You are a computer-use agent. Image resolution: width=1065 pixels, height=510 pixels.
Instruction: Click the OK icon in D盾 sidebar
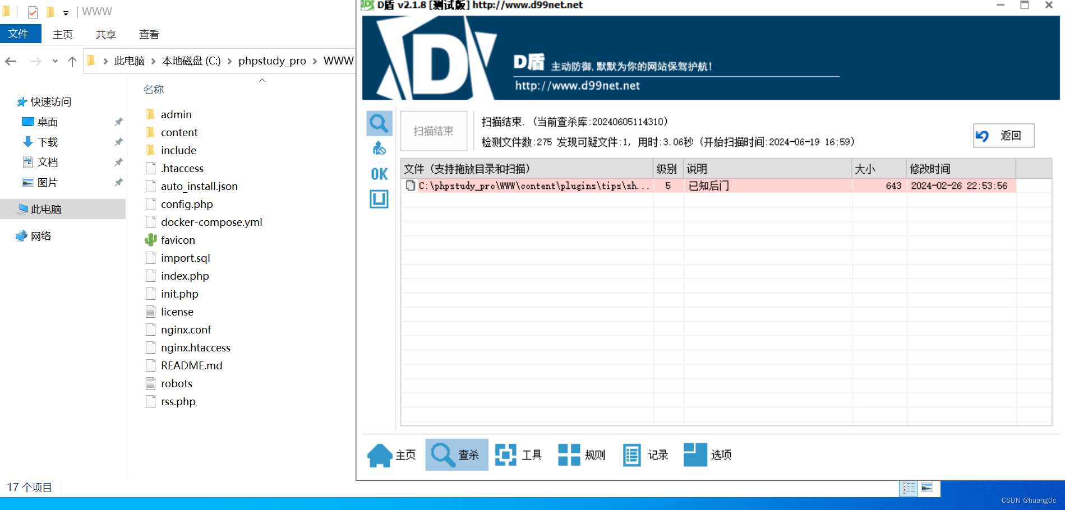pos(379,174)
